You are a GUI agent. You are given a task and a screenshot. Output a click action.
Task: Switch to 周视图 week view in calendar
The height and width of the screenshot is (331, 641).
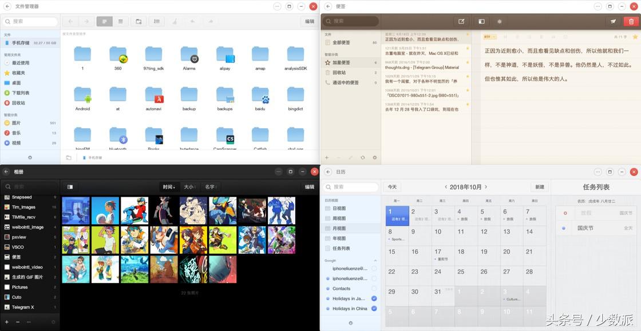click(339, 218)
